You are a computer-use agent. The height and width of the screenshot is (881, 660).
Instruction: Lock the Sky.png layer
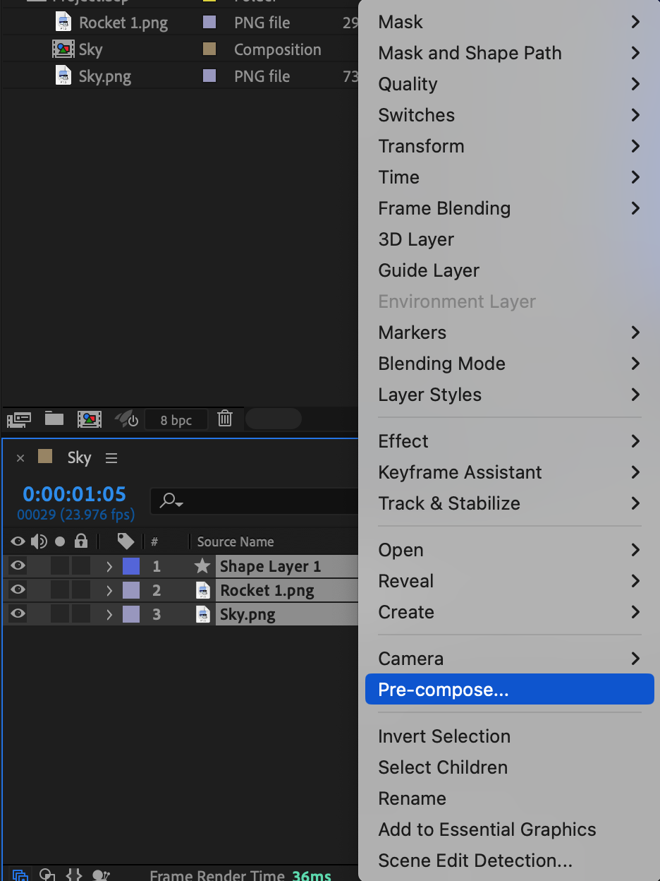coord(81,614)
